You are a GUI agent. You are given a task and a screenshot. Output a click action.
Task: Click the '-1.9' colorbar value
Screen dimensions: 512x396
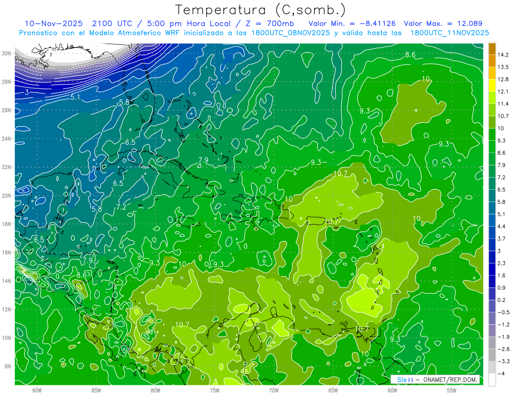point(503,337)
